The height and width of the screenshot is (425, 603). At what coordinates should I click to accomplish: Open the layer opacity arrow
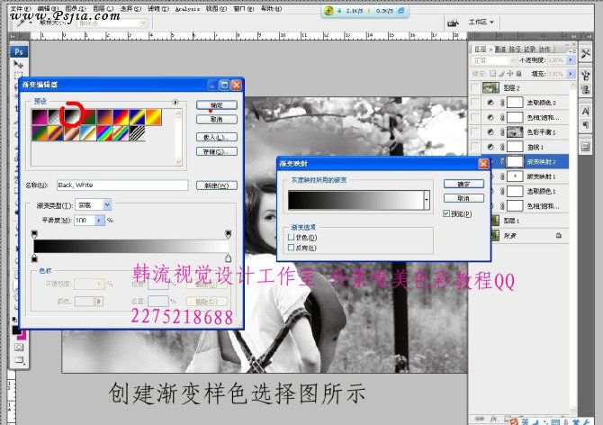[x=571, y=60]
